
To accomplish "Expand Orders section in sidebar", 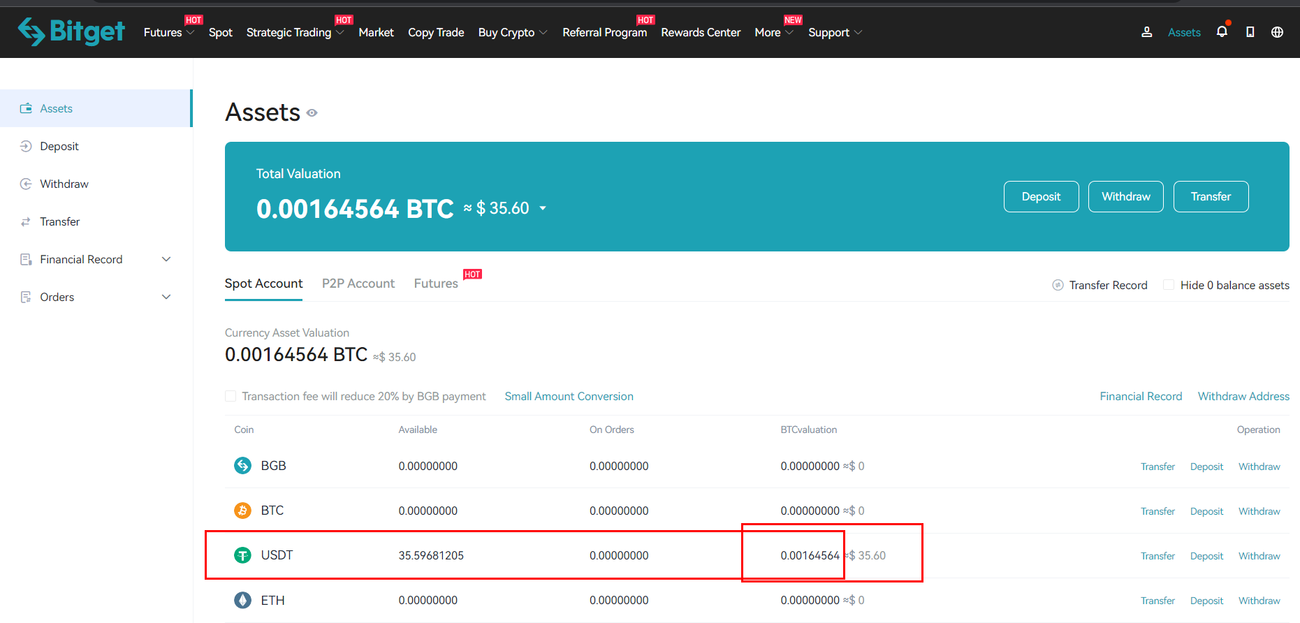I will pyautogui.click(x=166, y=297).
